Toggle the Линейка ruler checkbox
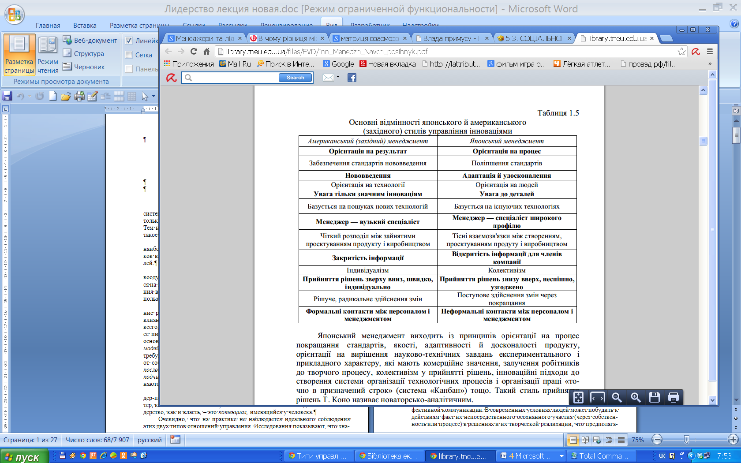 coord(129,41)
